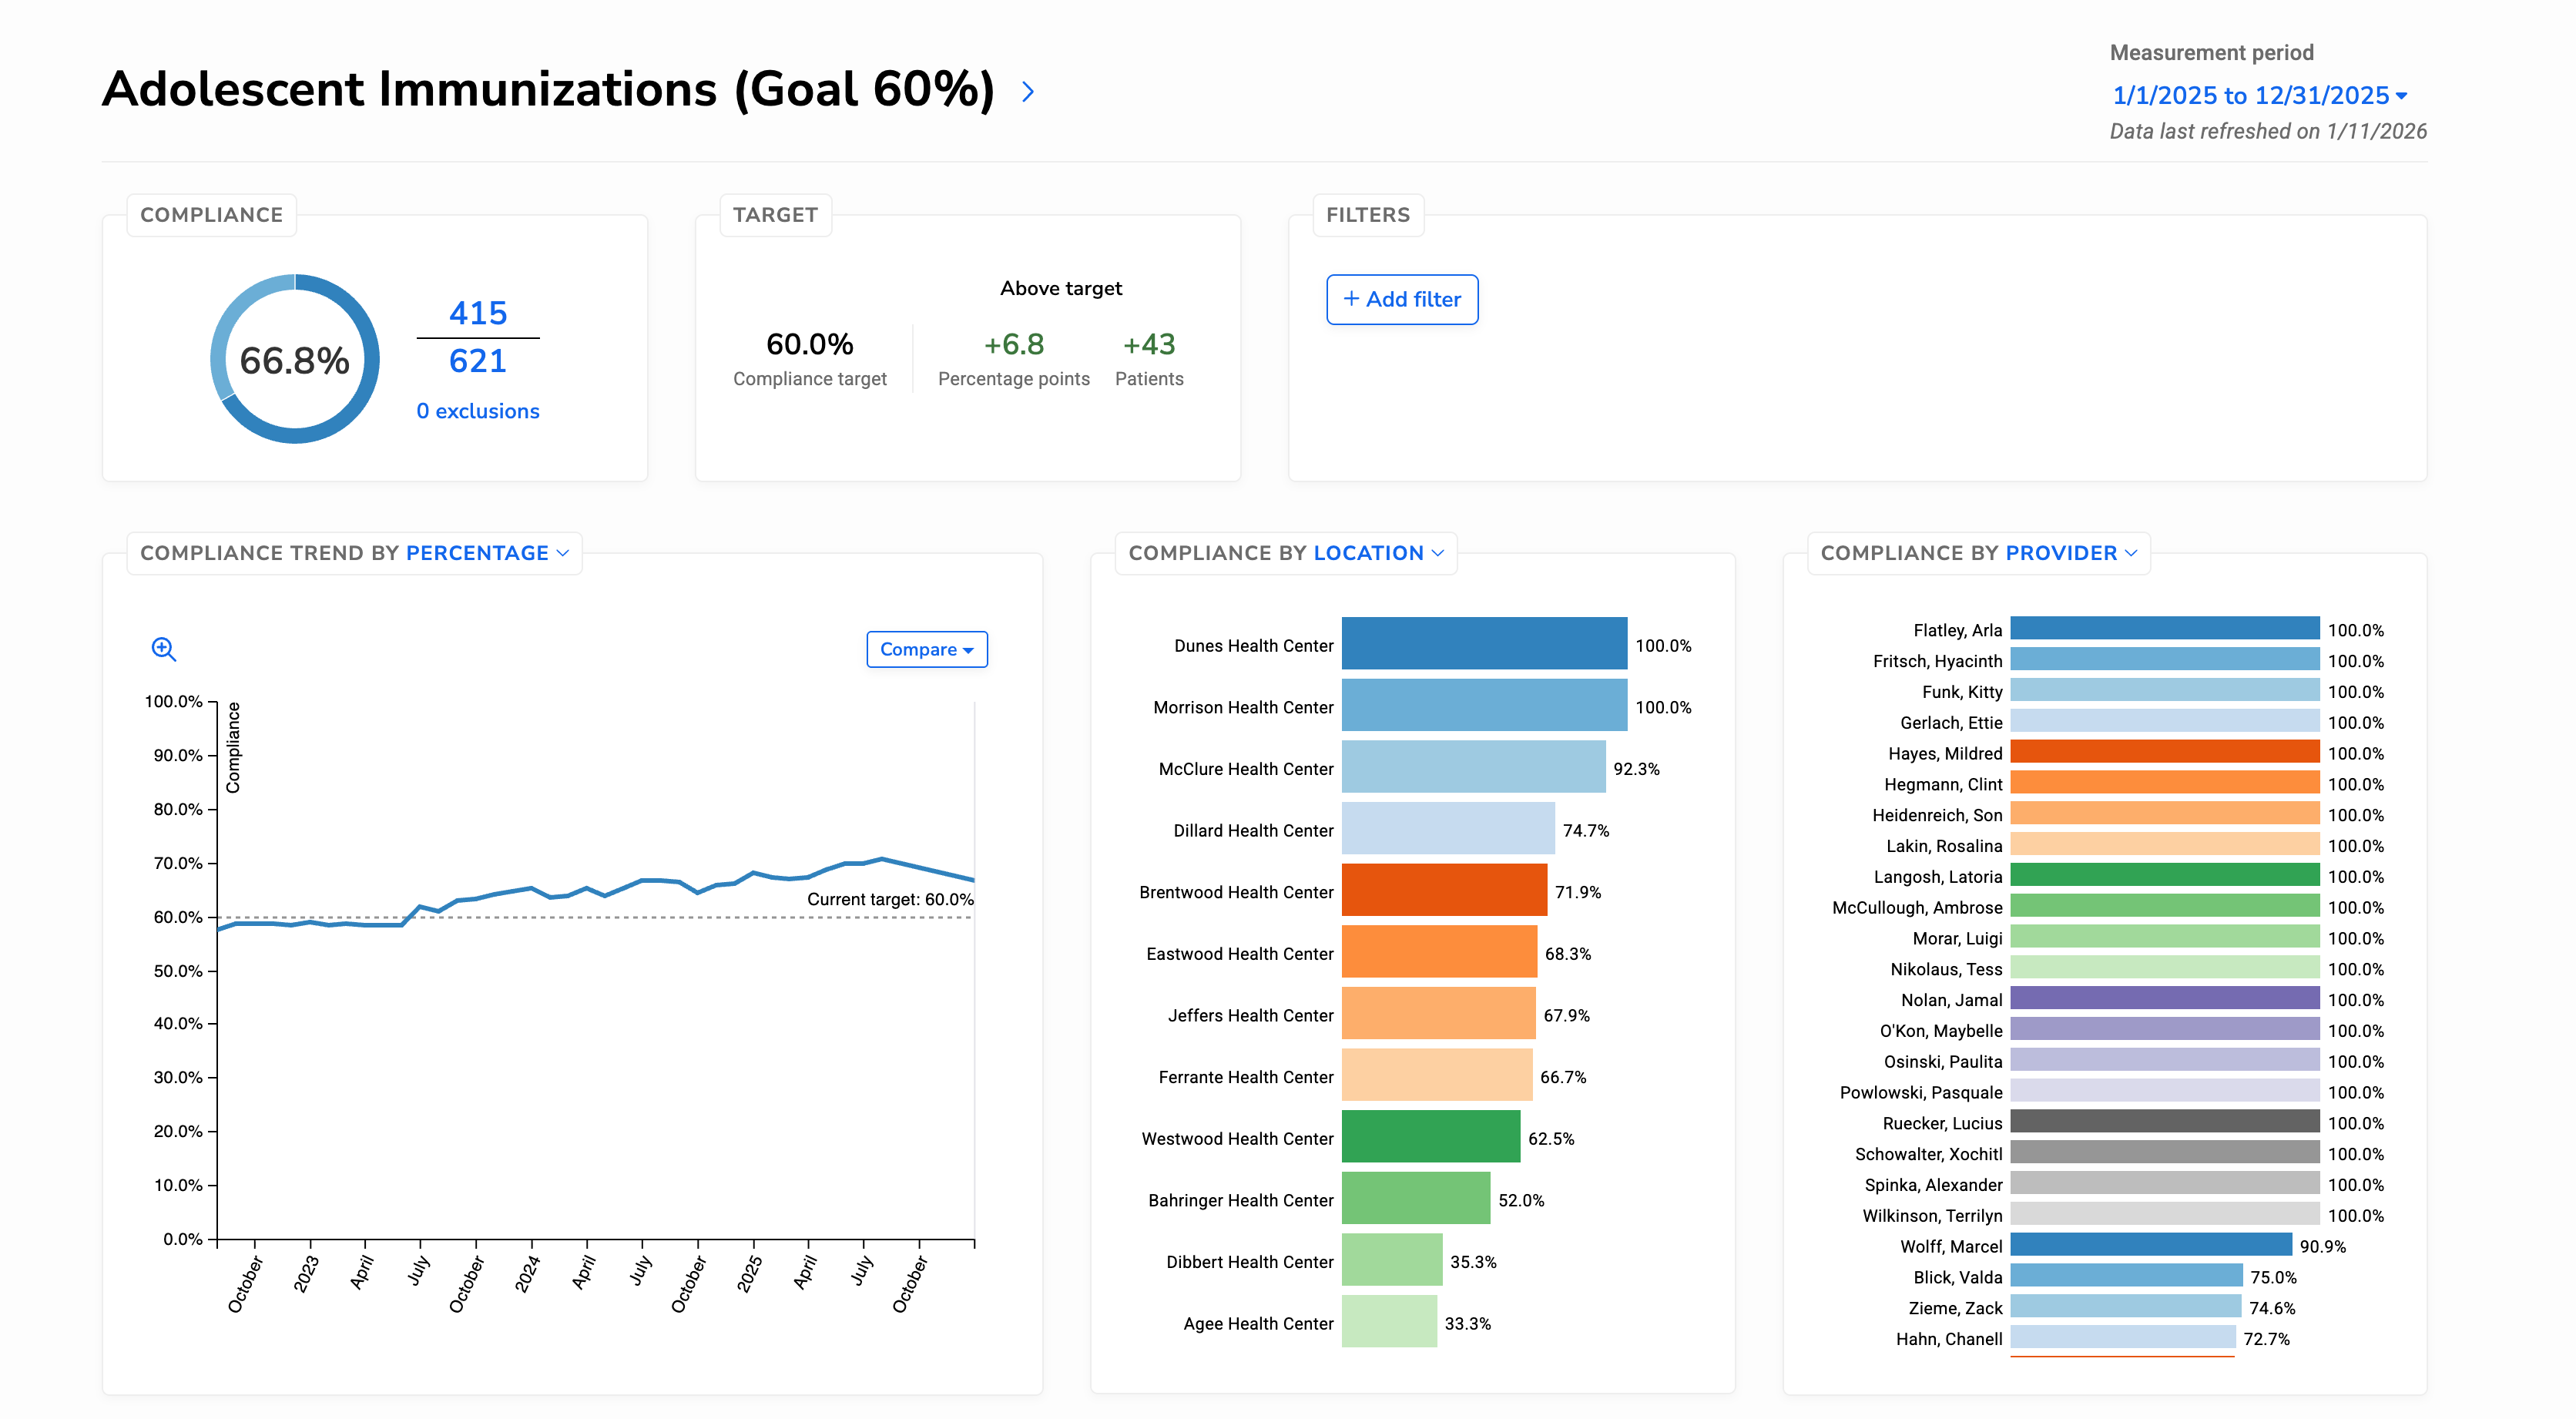Select the COMPLIANCE section label

[211, 214]
